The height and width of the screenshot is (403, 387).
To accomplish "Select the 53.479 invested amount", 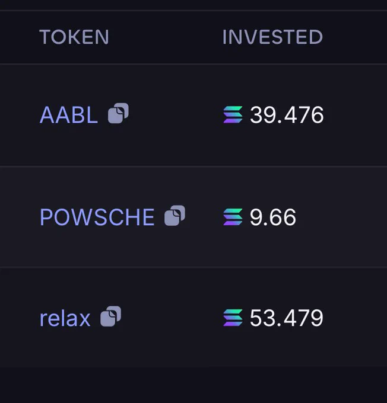I will [286, 318].
